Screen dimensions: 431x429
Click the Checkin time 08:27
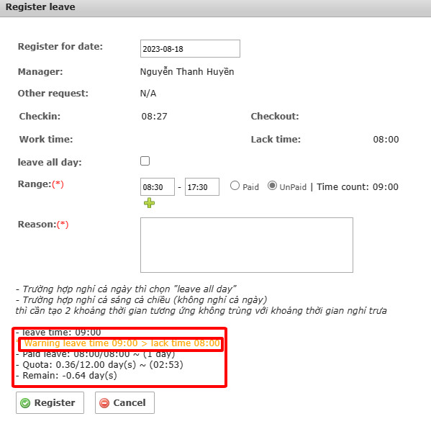(154, 117)
